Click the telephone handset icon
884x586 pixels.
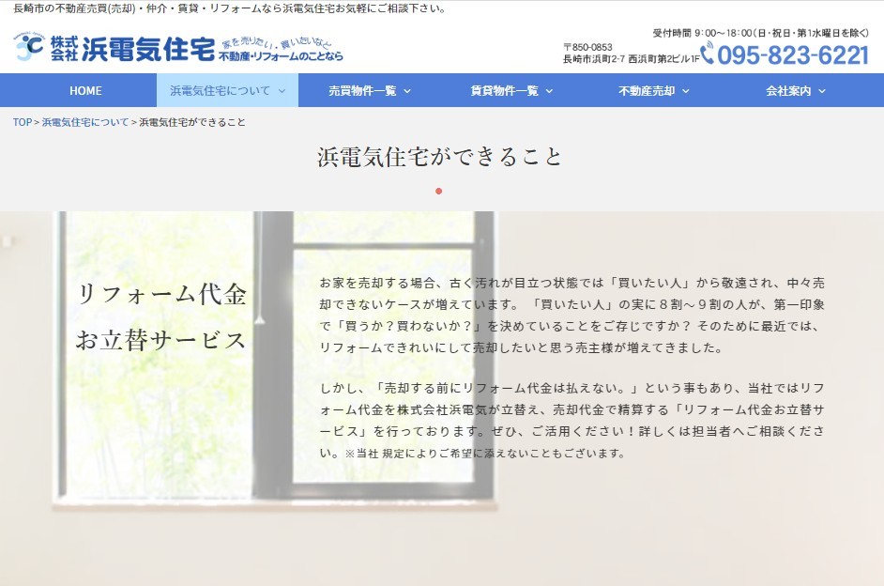(708, 54)
